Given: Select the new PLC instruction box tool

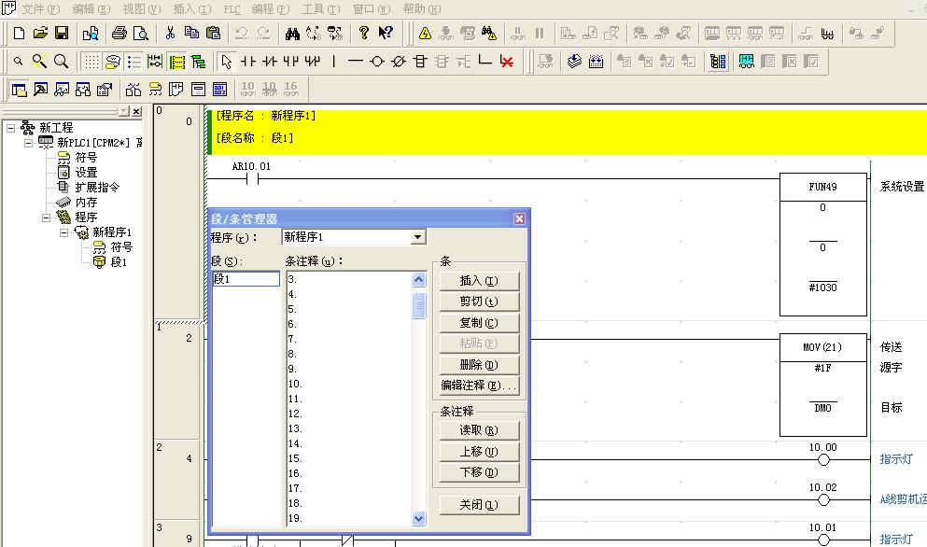Looking at the screenshot, I should [420, 62].
